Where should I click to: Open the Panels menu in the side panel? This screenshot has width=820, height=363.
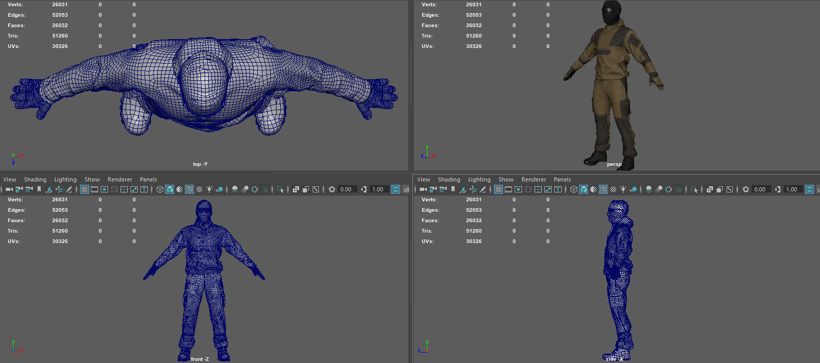562,179
